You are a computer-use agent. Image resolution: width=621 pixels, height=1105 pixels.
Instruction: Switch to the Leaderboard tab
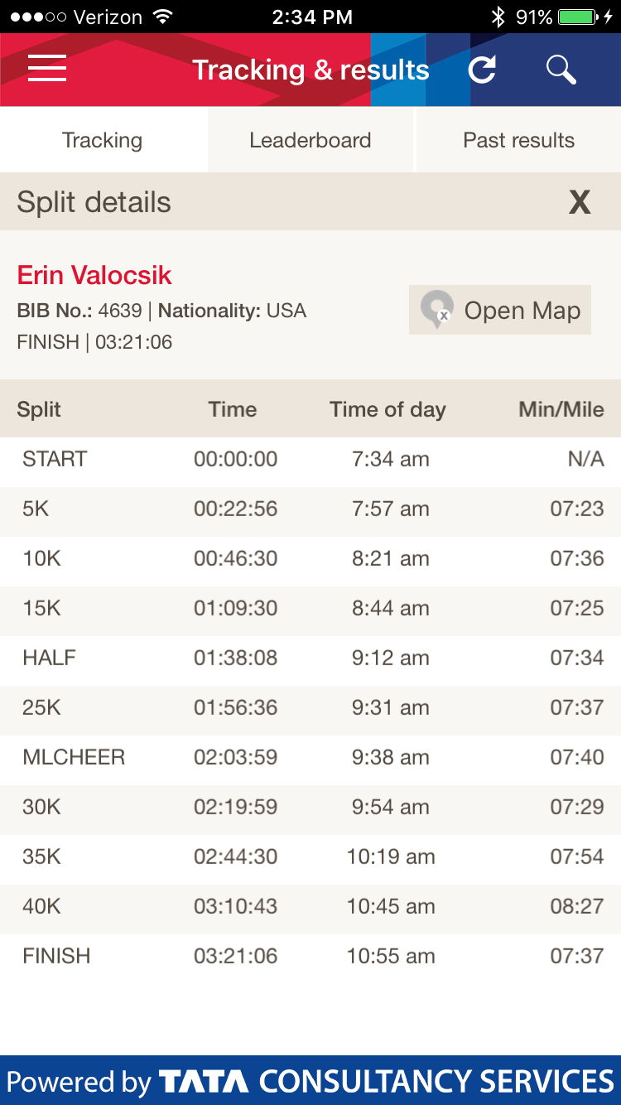point(310,140)
